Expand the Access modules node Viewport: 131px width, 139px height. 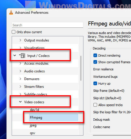(20, 63)
